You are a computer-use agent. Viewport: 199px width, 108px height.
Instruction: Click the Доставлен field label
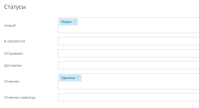13,65
